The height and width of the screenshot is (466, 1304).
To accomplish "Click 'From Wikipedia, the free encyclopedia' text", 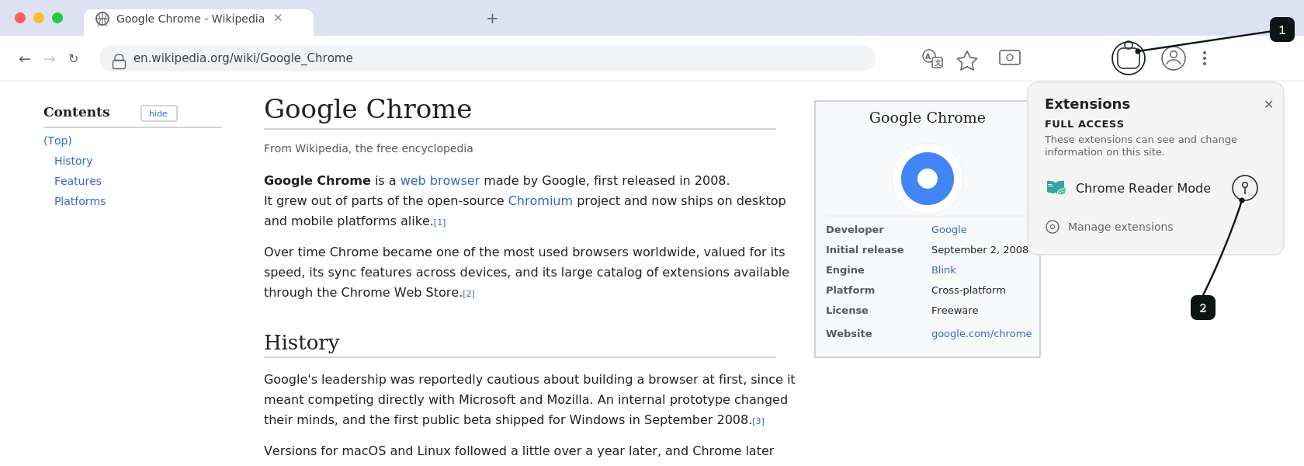I will (369, 148).
